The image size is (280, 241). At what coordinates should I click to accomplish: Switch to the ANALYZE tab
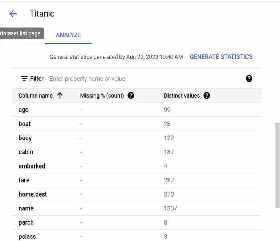pyautogui.click(x=68, y=35)
